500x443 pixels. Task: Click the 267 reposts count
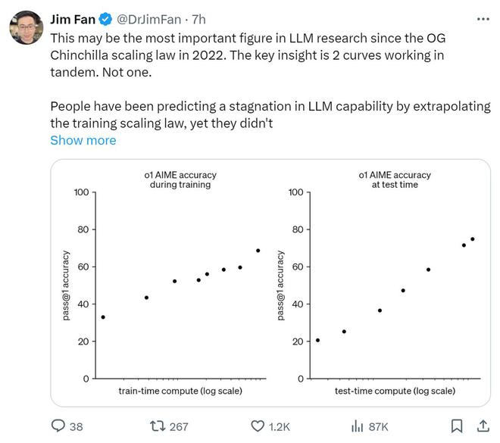click(x=179, y=426)
